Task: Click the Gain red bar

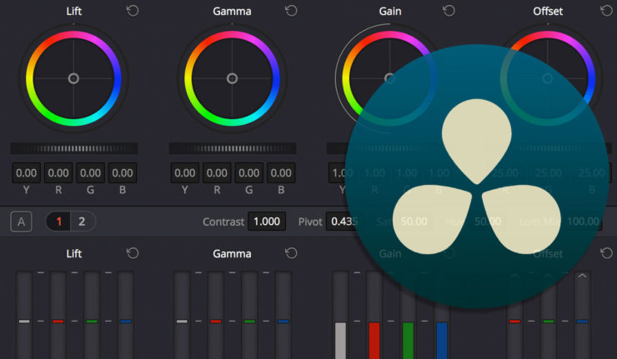Action: 374,341
